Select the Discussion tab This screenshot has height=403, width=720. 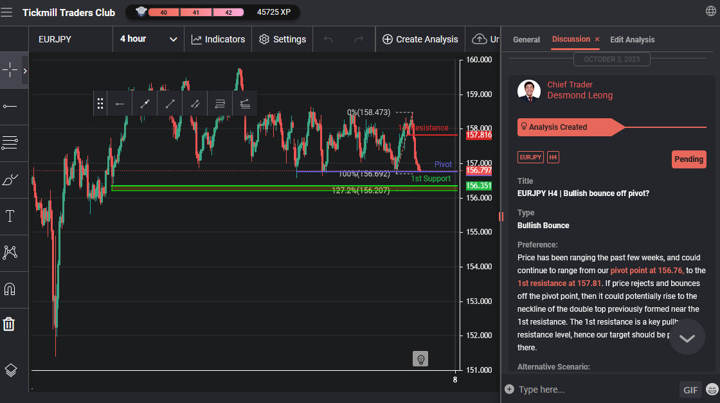click(x=571, y=39)
